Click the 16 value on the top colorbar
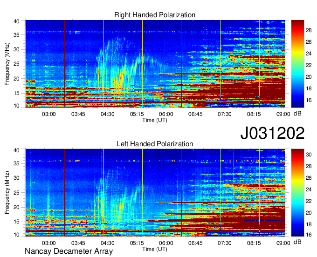This screenshot has width=317, height=257. 309,100
